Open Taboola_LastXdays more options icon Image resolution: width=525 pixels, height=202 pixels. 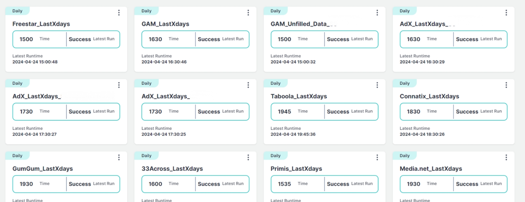(x=377, y=85)
